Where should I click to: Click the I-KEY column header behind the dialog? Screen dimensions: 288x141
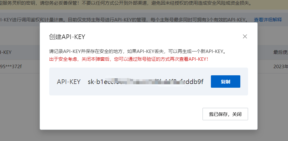[x=6, y=52]
